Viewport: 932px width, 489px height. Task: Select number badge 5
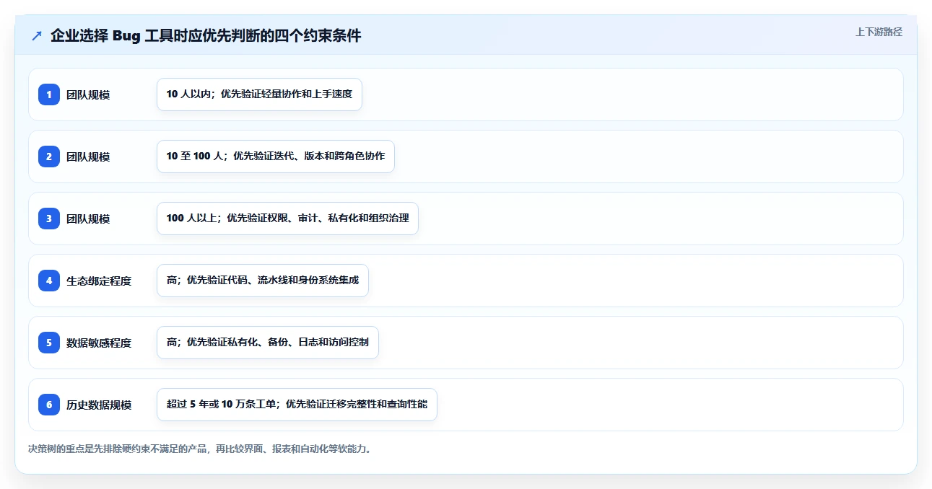point(49,343)
